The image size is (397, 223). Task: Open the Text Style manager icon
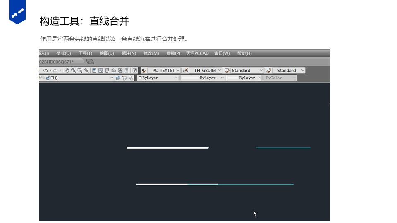[x=144, y=70]
